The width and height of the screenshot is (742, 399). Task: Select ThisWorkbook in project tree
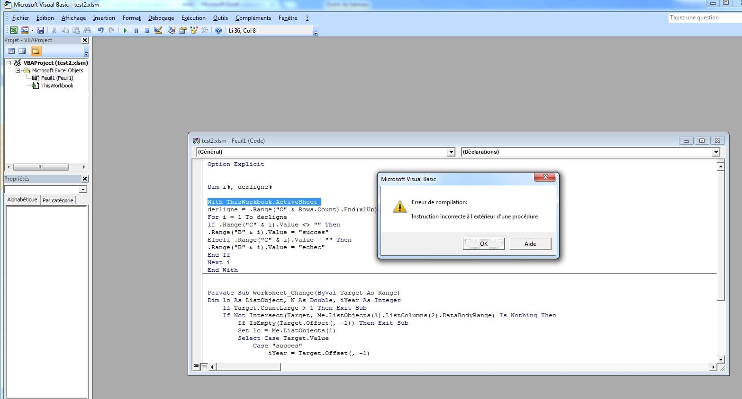(57, 86)
